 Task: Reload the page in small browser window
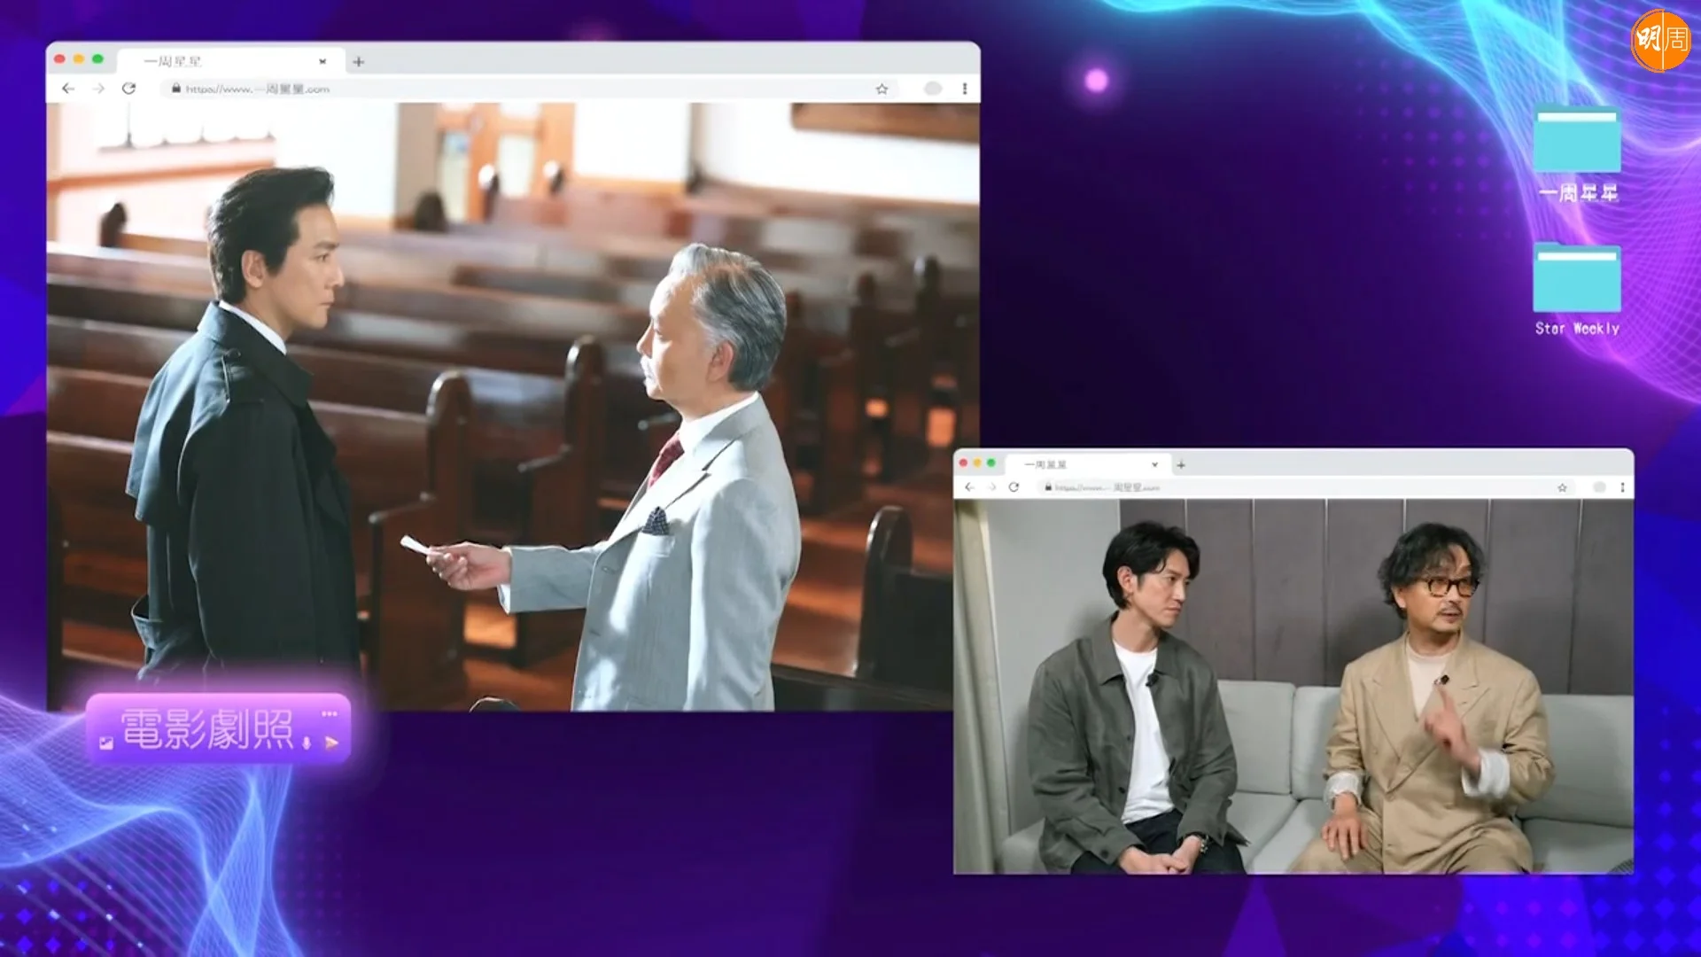[x=1014, y=487]
